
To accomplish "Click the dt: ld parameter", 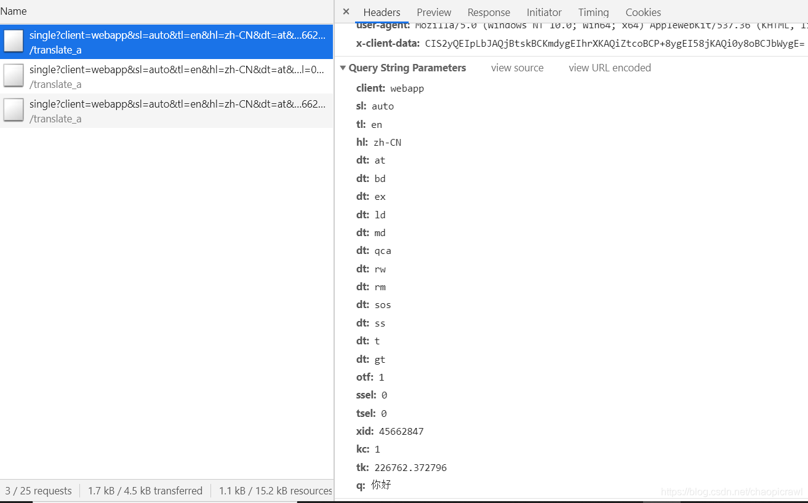I will pos(370,215).
